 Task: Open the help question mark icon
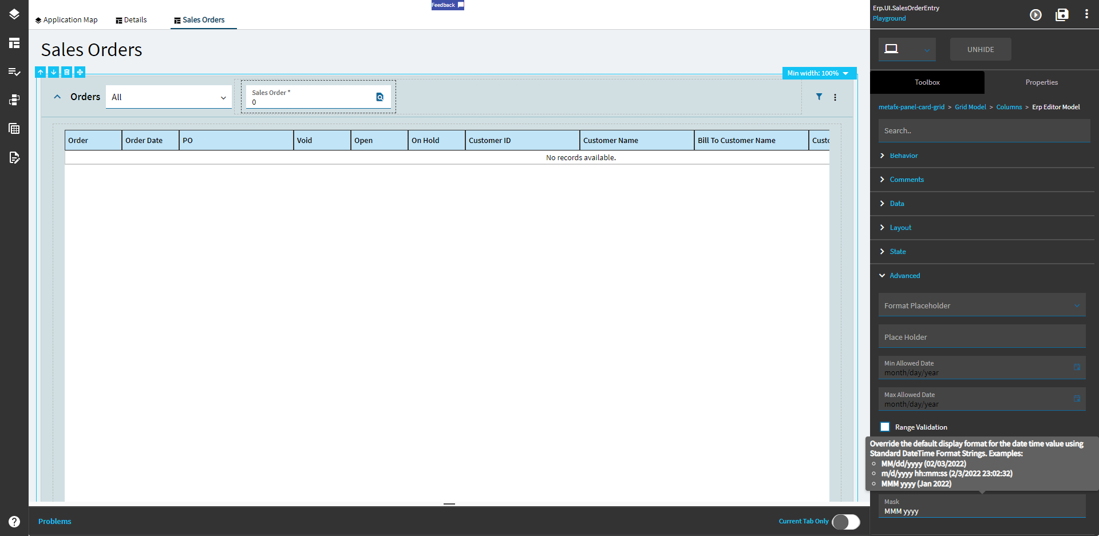(14, 522)
